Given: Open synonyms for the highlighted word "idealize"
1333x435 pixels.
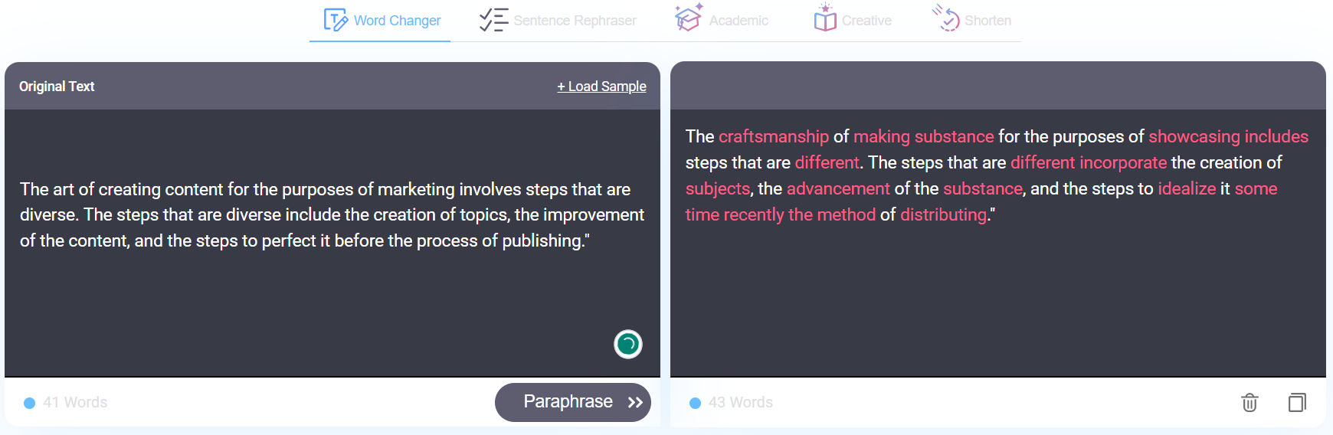Looking at the screenshot, I should 1187,188.
